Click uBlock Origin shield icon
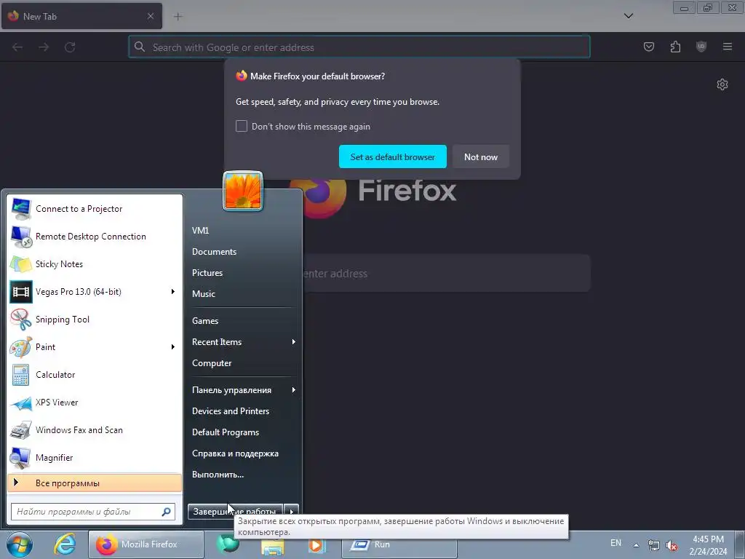The width and height of the screenshot is (745, 559). (x=701, y=47)
